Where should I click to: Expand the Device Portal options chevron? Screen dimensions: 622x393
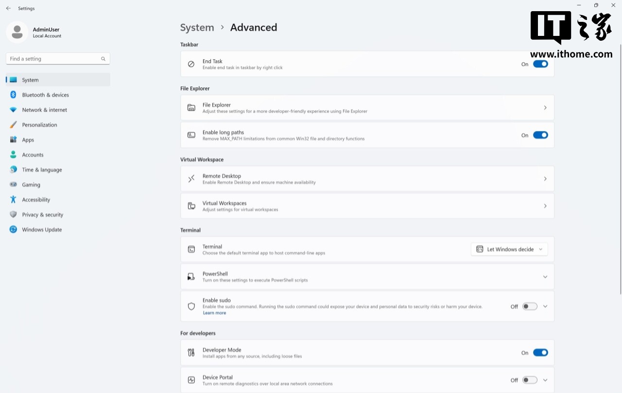pos(545,380)
